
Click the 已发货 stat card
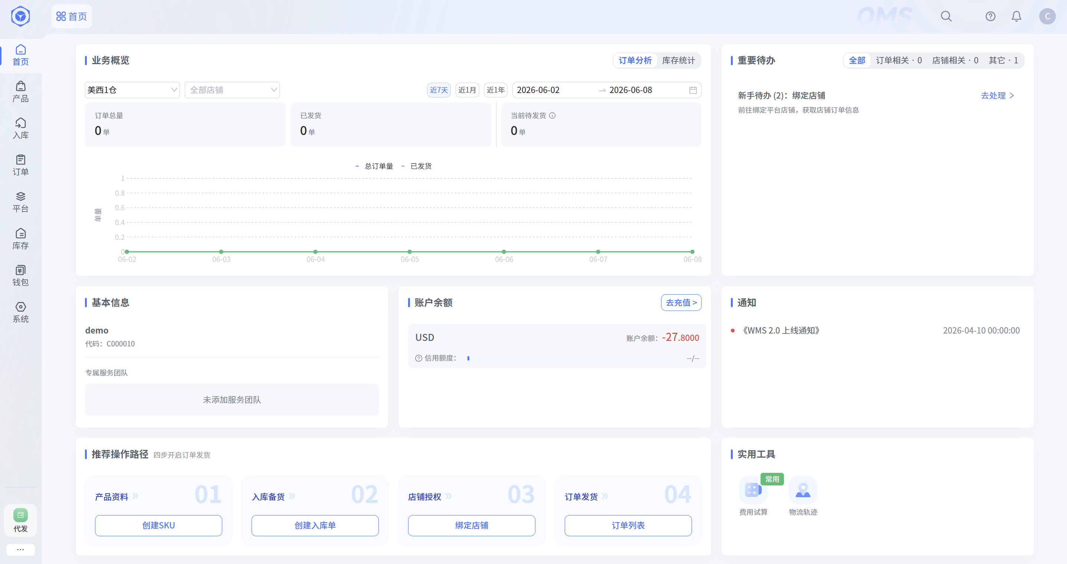point(391,125)
